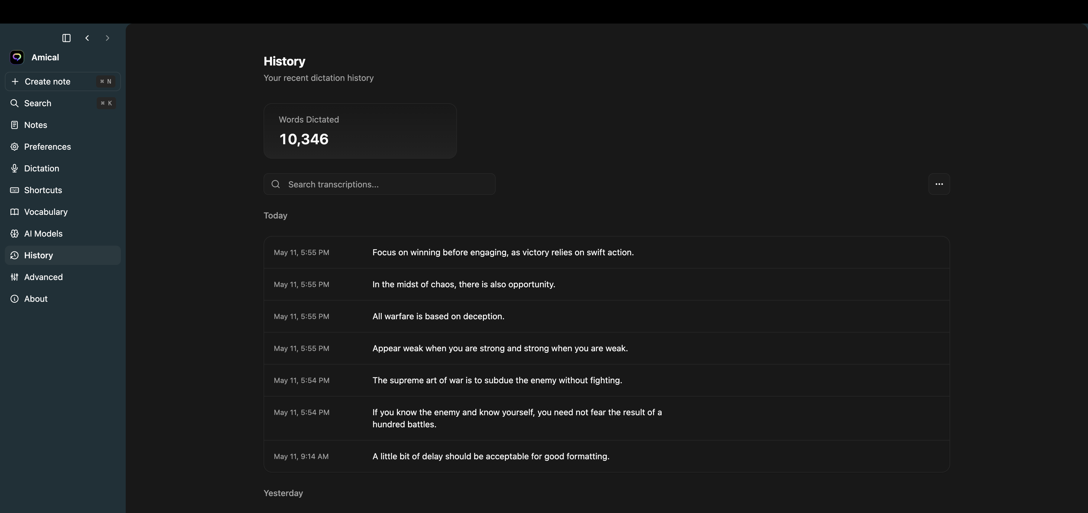Screen dimensions: 1088x513
Task: Click the Dictation microphone icon
Action: pos(15,168)
